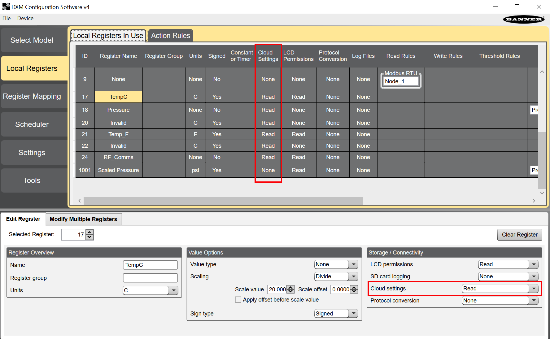Increase Scale offset with up arrow
Image resolution: width=550 pixels, height=339 pixels.
pyautogui.click(x=354, y=287)
